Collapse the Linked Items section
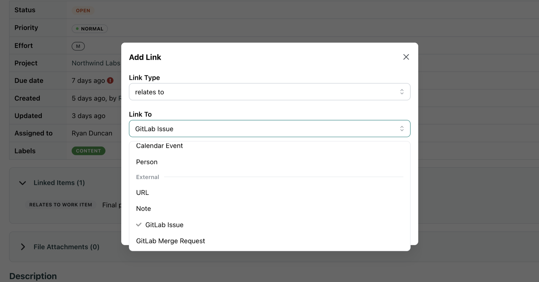539x282 pixels. [x=22, y=183]
